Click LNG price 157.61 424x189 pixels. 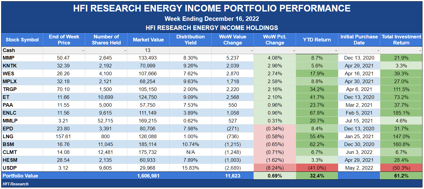point(64,136)
